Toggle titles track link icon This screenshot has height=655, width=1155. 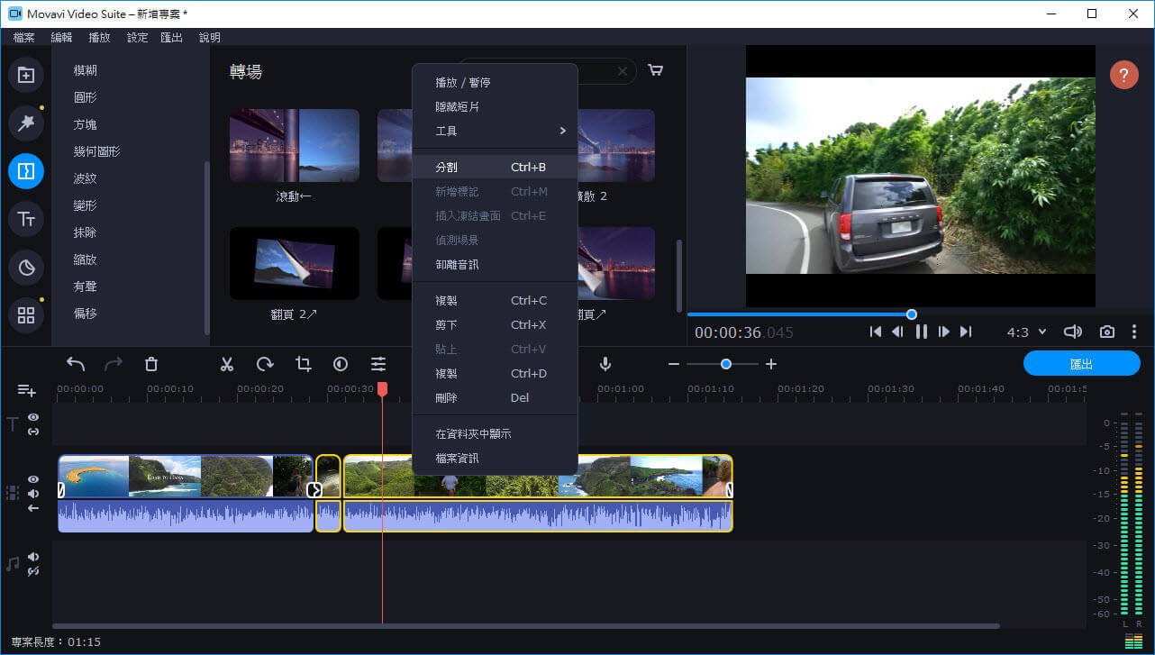point(33,432)
